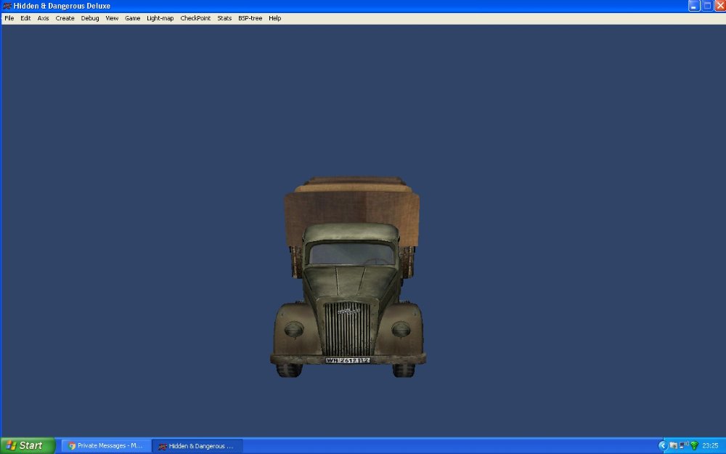The height and width of the screenshot is (454, 726).
Task: Maximize the Hidden & Dangerous window
Action: click(x=707, y=6)
